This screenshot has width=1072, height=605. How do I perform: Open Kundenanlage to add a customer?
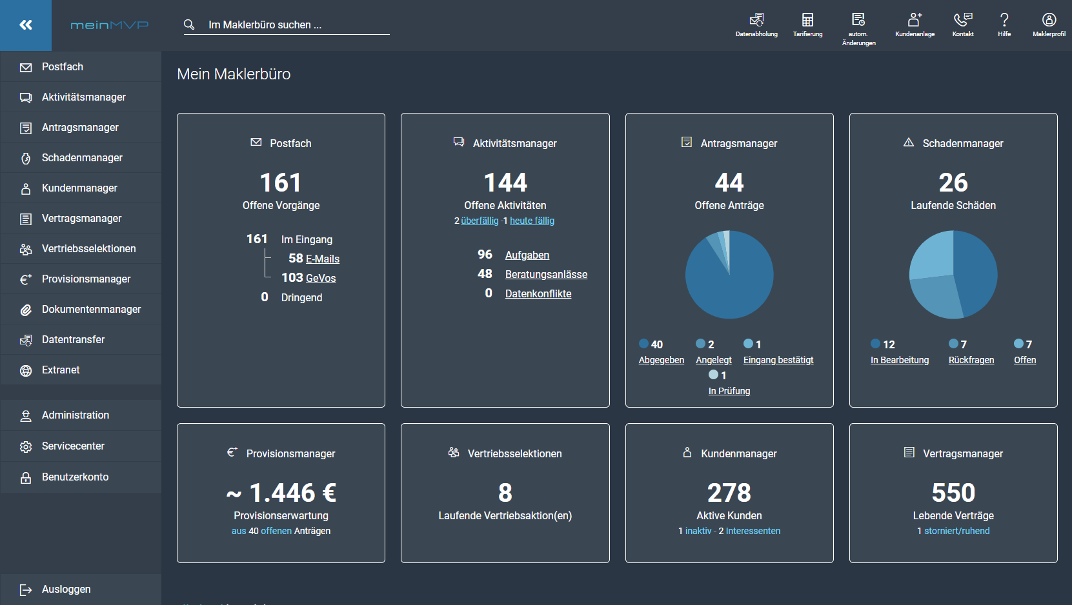click(x=915, y=25)
